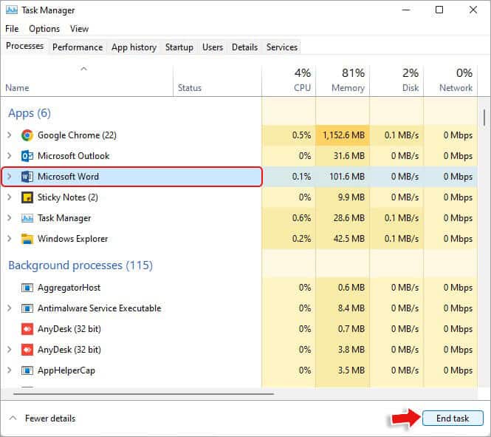The width and height of the screenshot is (491, 437).
Task: Select the Apps (6) group header
Action: [30, 113]
